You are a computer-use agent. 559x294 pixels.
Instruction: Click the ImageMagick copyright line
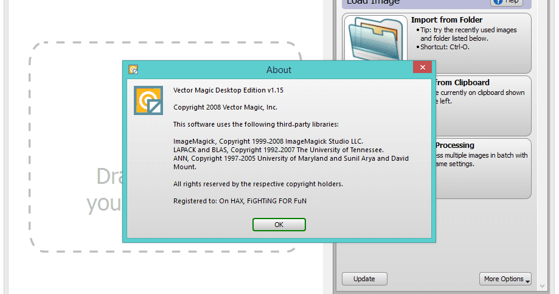click(268, 141)
